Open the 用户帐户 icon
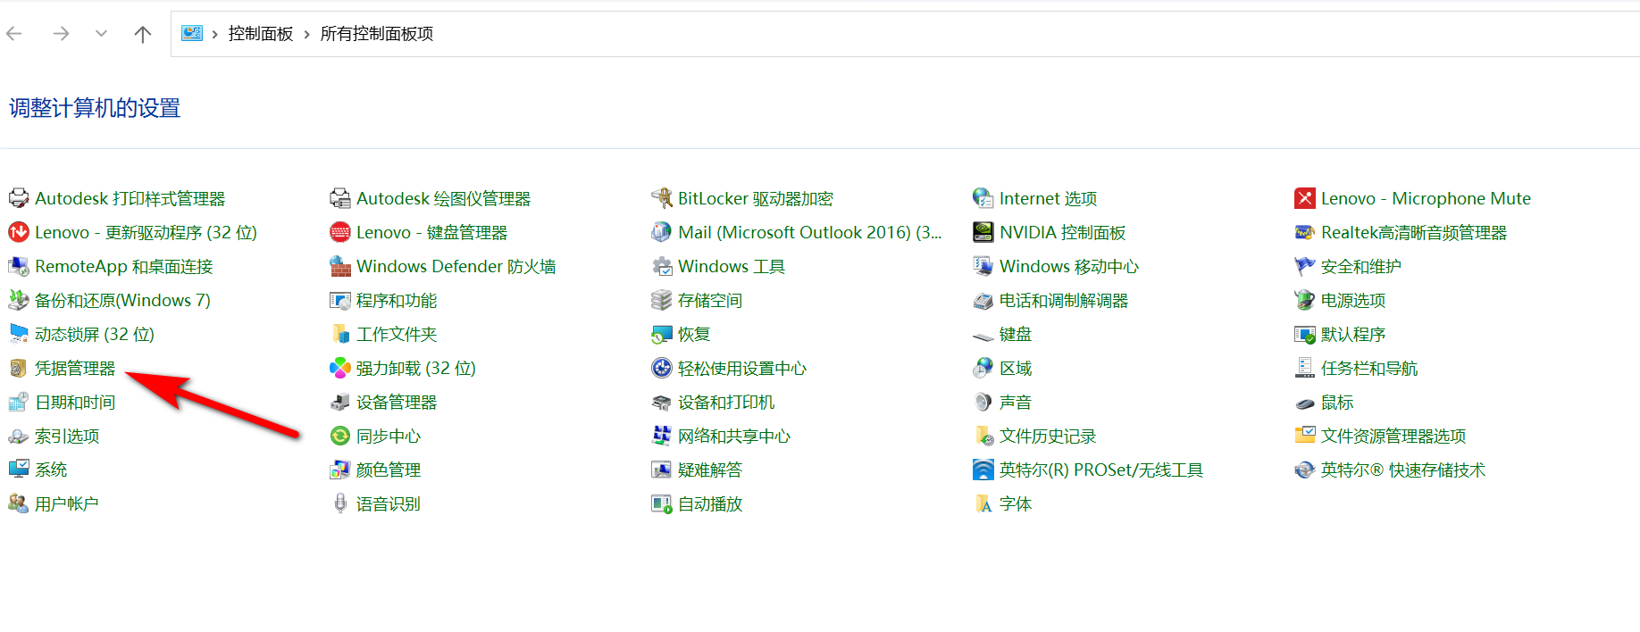Screen dimensions: 1640x632 click(x=18, y=504)
